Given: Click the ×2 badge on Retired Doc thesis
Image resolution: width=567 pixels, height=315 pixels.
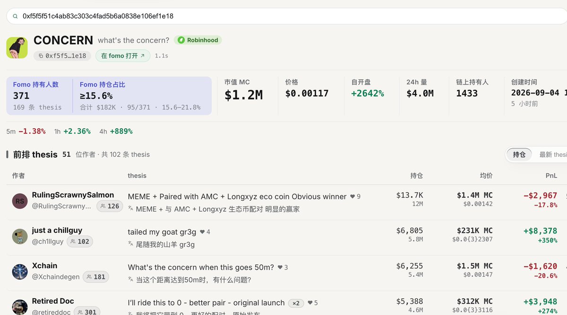Looking at the screenshot, I should tap(295, 303).
